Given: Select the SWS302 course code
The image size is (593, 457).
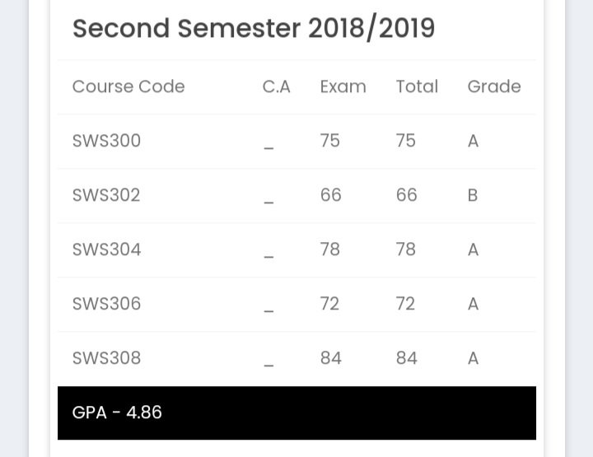Looking at the screenshot, I should click(106, 195).
